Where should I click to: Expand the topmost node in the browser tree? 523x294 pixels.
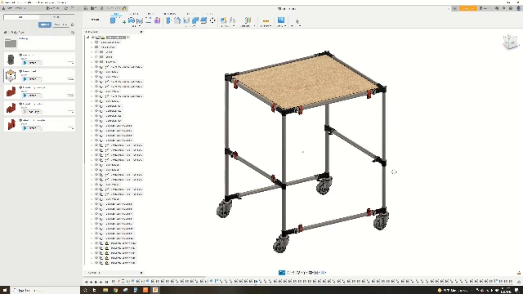[88, 37]
